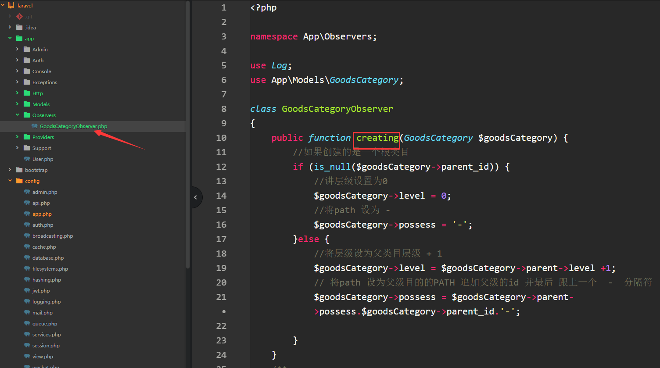660x368 pixels.
Task: Click 'is_null' on line 12
Action: pyautogui.click(x=332, y=167)
